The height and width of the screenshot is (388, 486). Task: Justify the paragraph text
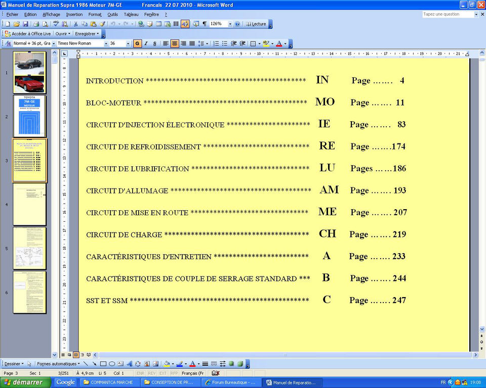(x=192, y=43)
